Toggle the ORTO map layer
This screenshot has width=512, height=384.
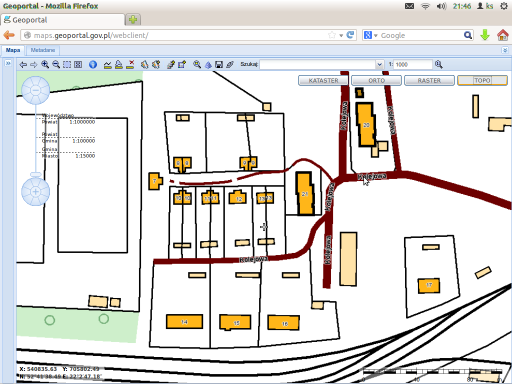(x=376, y=80)
